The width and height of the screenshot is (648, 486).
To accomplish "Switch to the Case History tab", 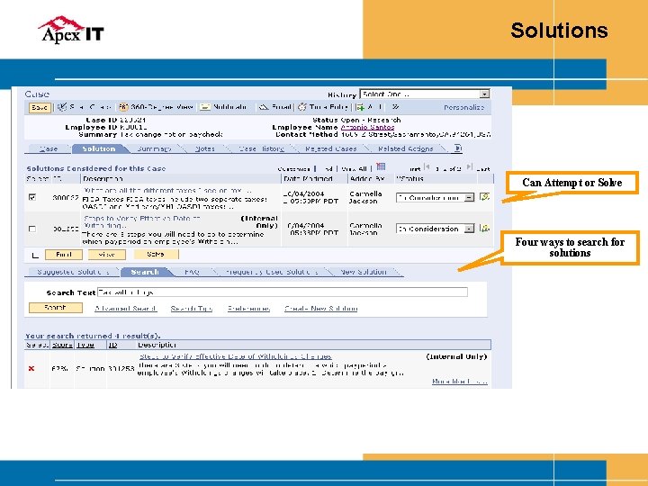I will 262,148.
